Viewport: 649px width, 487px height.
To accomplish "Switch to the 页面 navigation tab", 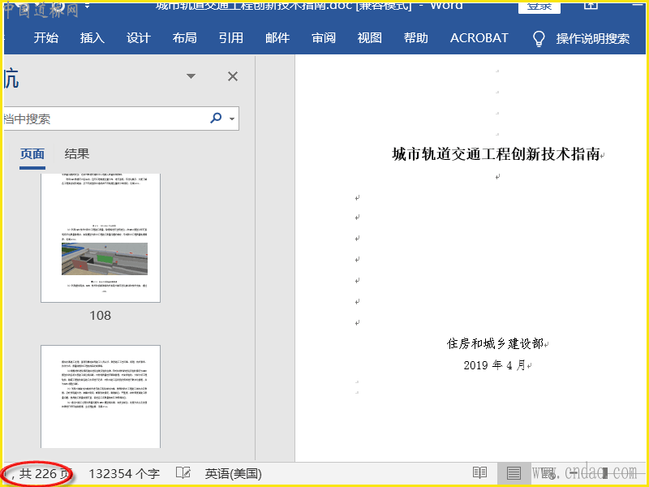I will [32, 154].
